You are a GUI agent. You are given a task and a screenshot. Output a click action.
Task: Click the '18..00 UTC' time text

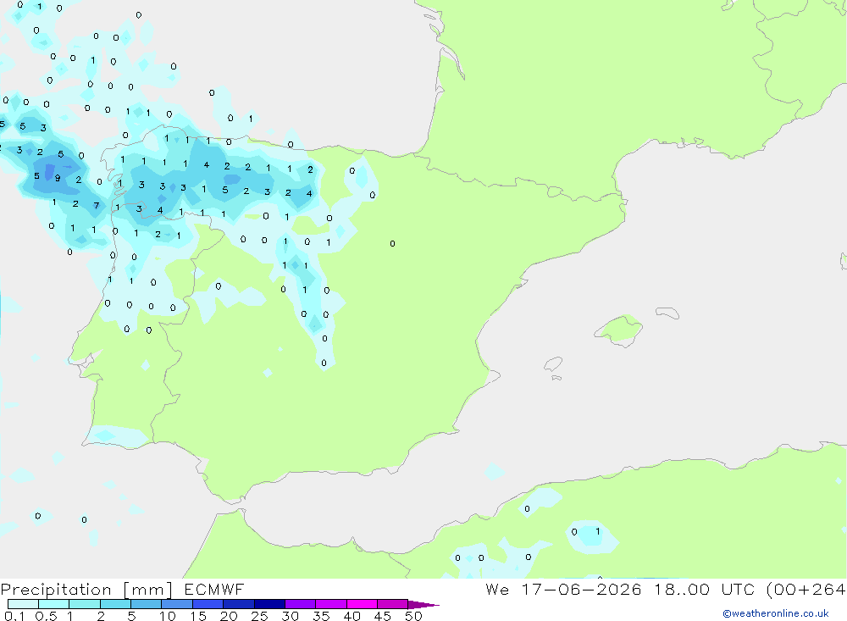(x=705, y=589)
